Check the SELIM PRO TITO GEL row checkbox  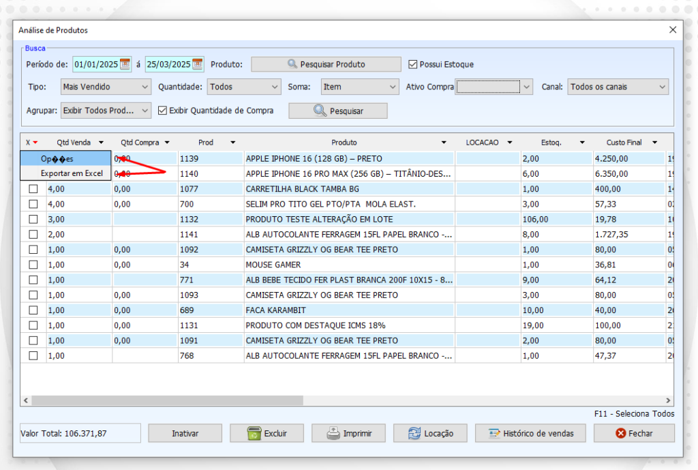pos(33,204)
